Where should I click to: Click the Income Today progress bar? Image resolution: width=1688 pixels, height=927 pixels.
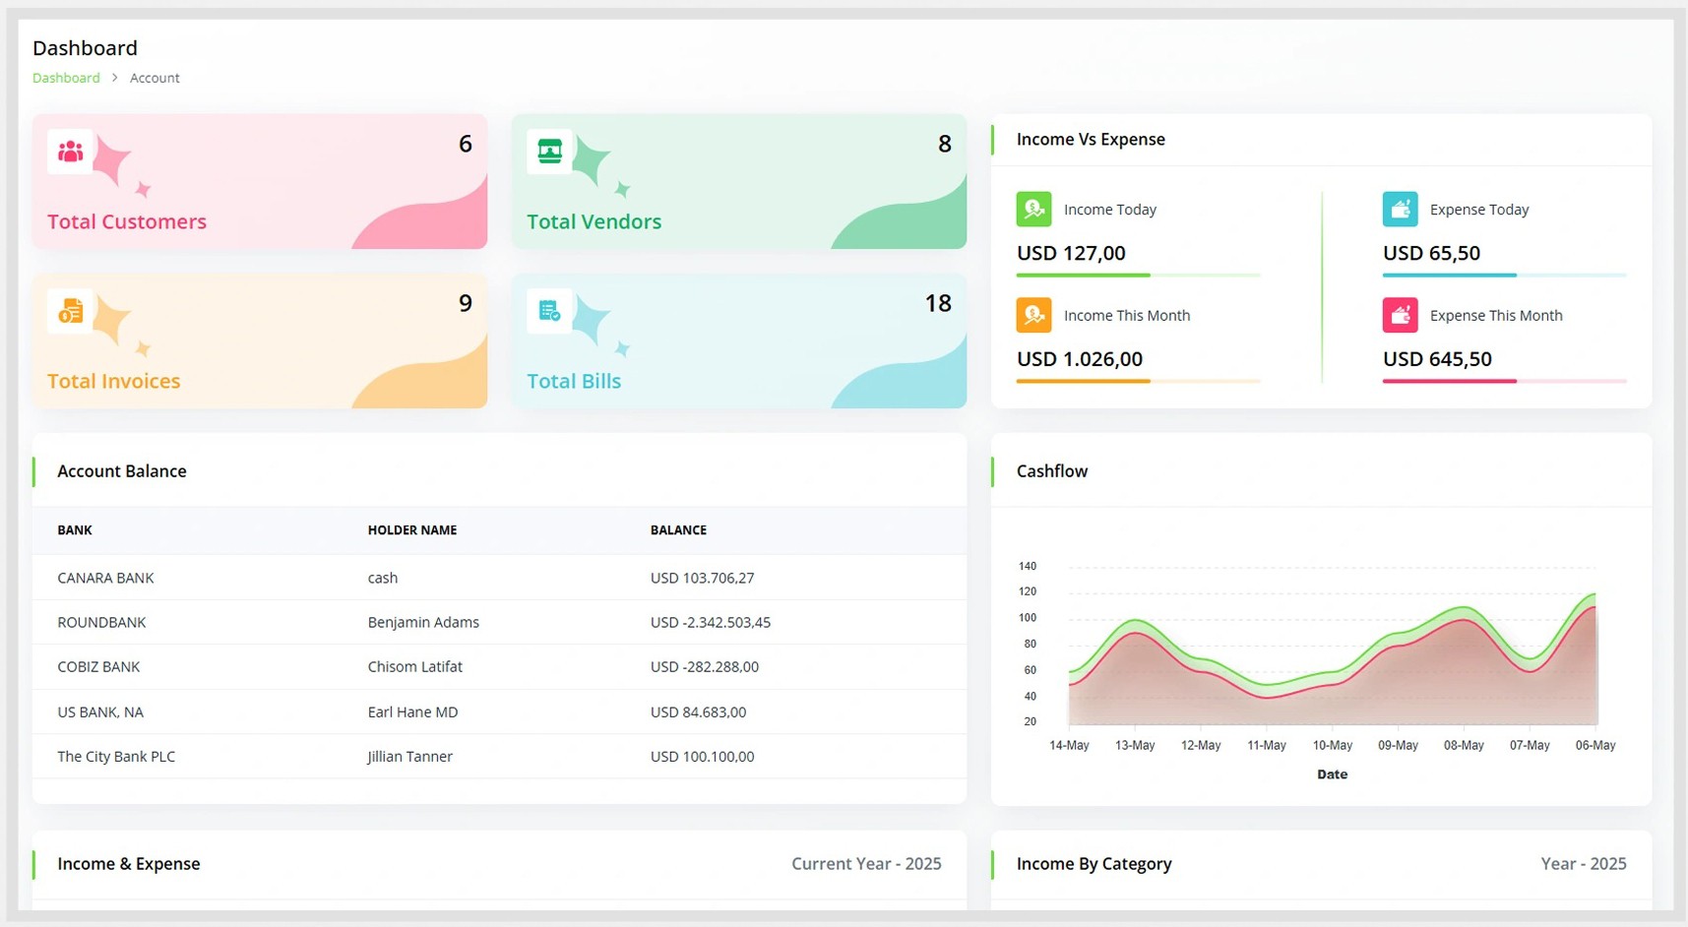[1137, 276]
